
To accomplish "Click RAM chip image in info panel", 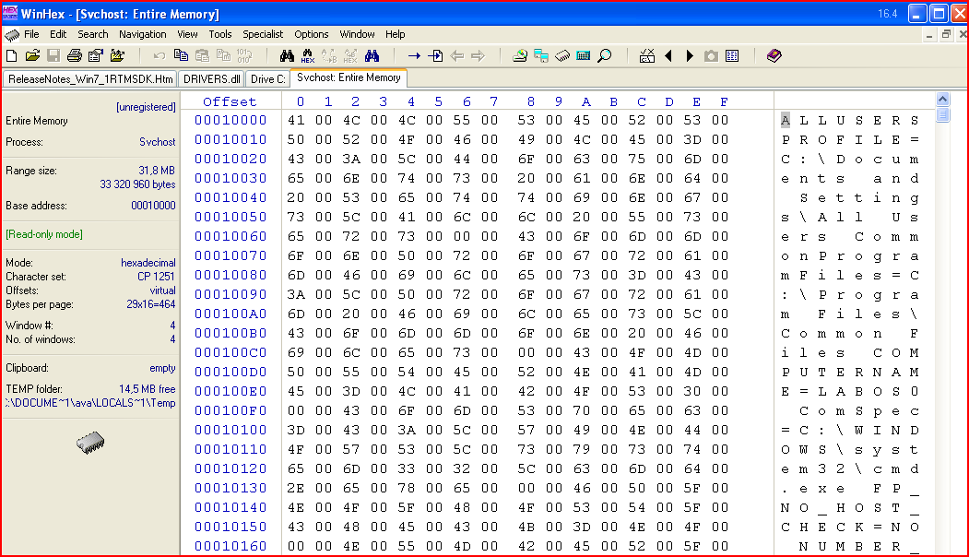I will (x=91, y=443).
